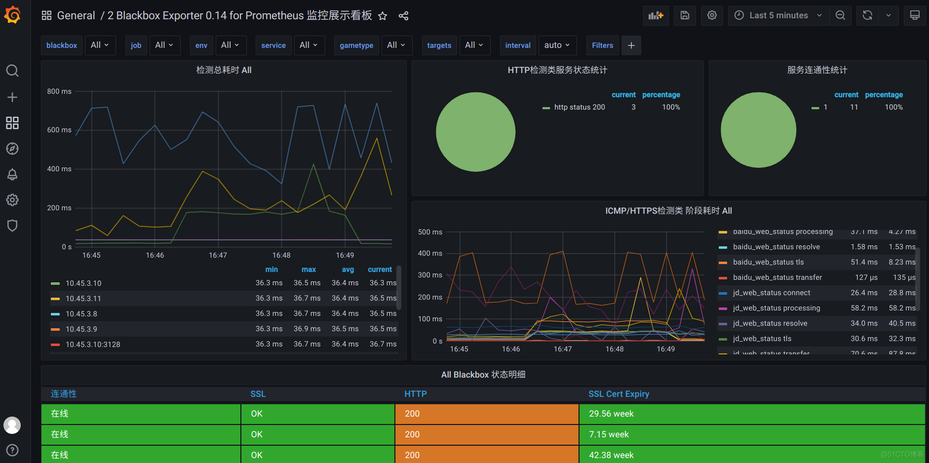
Task: Open Server Admin shield icon
Action: click(12, 226)
